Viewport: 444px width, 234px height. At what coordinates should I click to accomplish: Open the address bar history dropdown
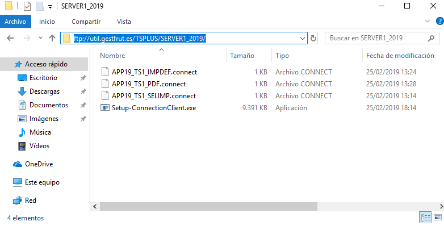pyautogui.click(x=303, y=39)
